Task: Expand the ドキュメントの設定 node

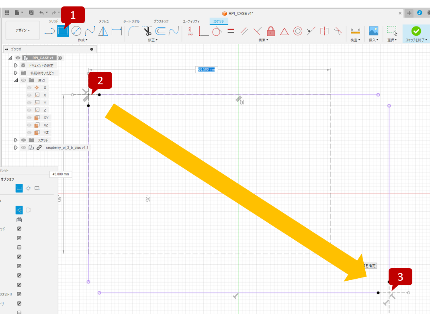Action: click(x=16, y=65)
